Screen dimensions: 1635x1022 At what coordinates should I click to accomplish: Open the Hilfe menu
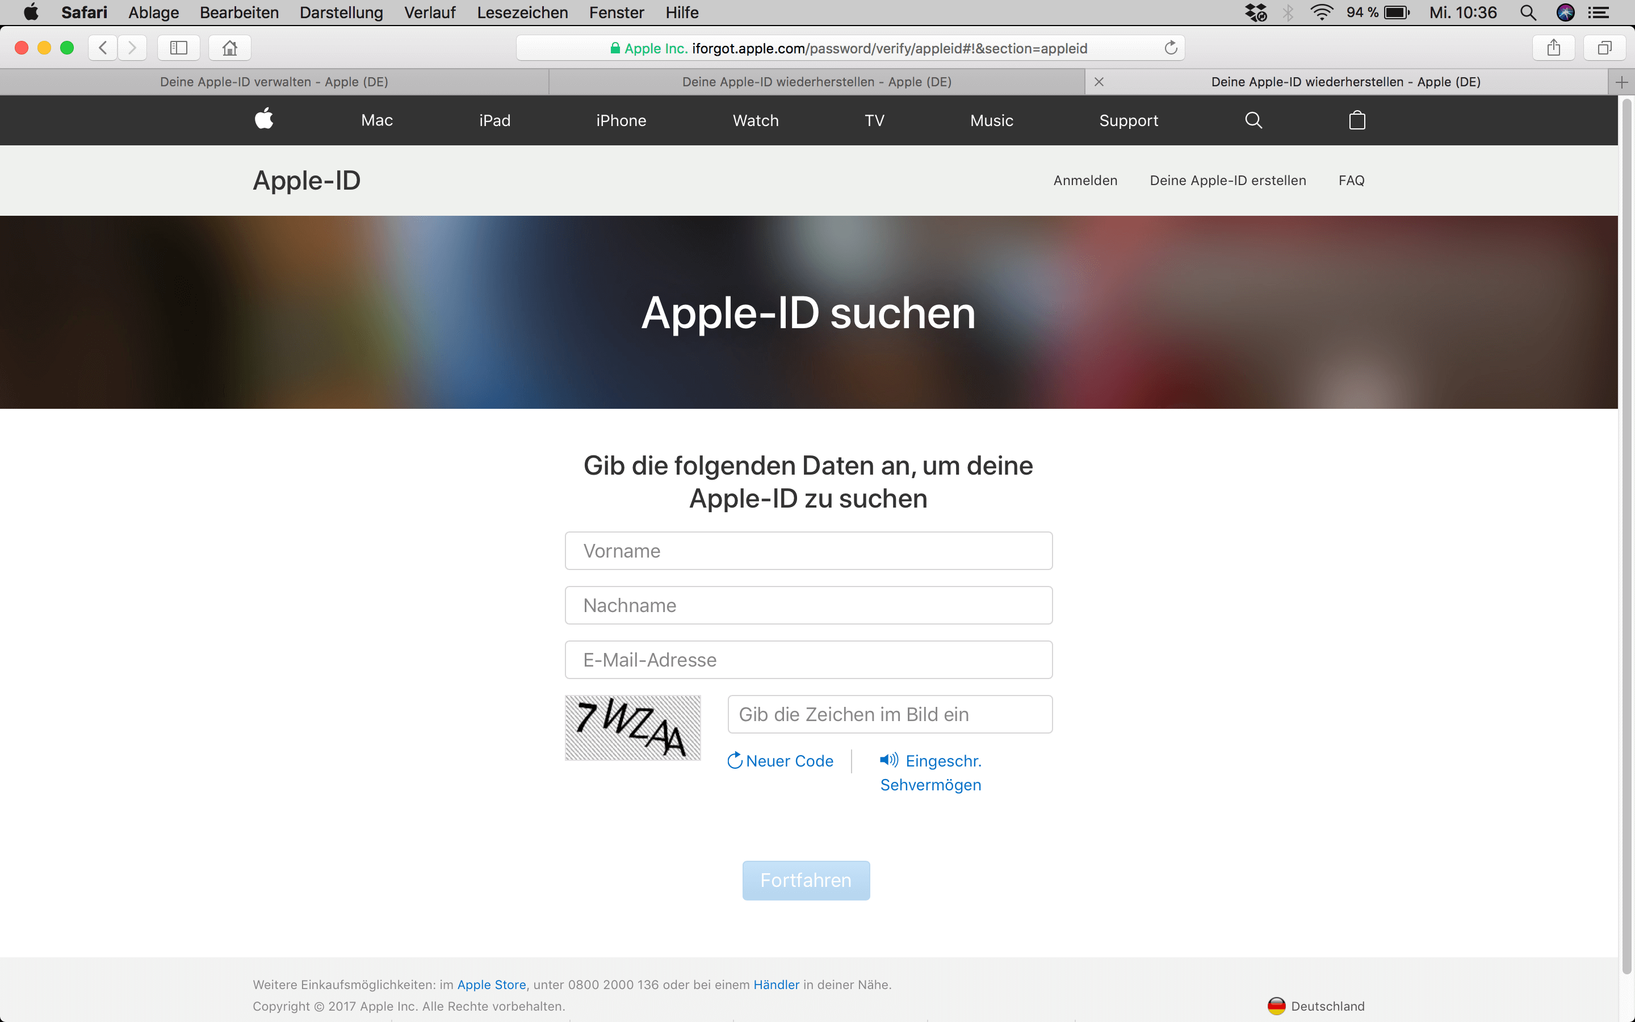coord(682,12)
